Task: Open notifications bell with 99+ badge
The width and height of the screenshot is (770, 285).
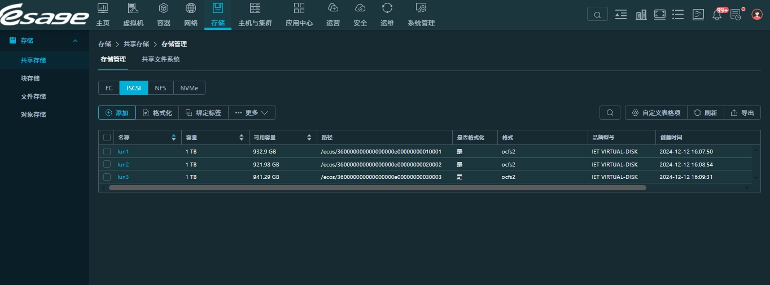Action: pos(718,15)
